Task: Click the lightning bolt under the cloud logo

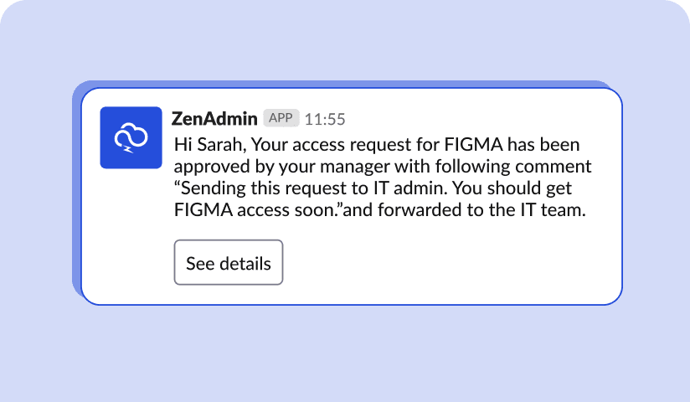Action: 128,150
